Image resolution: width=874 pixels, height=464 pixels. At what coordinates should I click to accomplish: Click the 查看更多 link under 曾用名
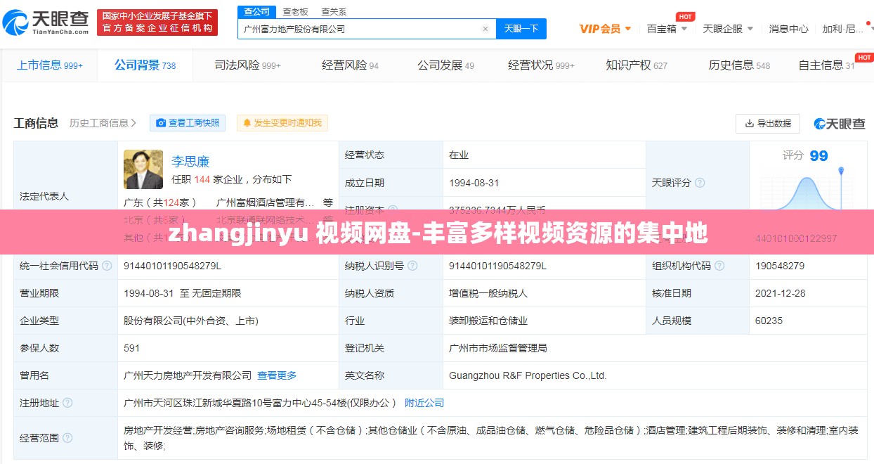click(x=277, y=375)
